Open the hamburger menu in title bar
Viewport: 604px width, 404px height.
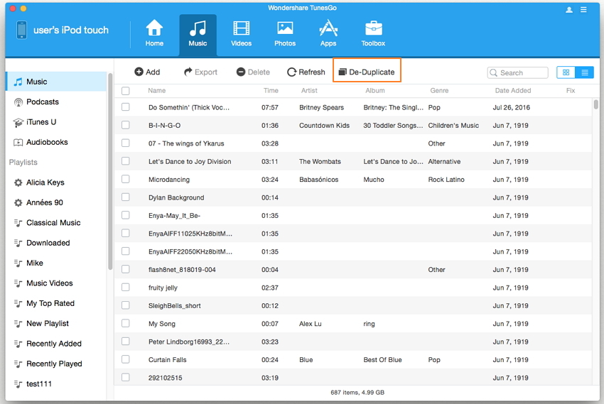pos(584,10)
